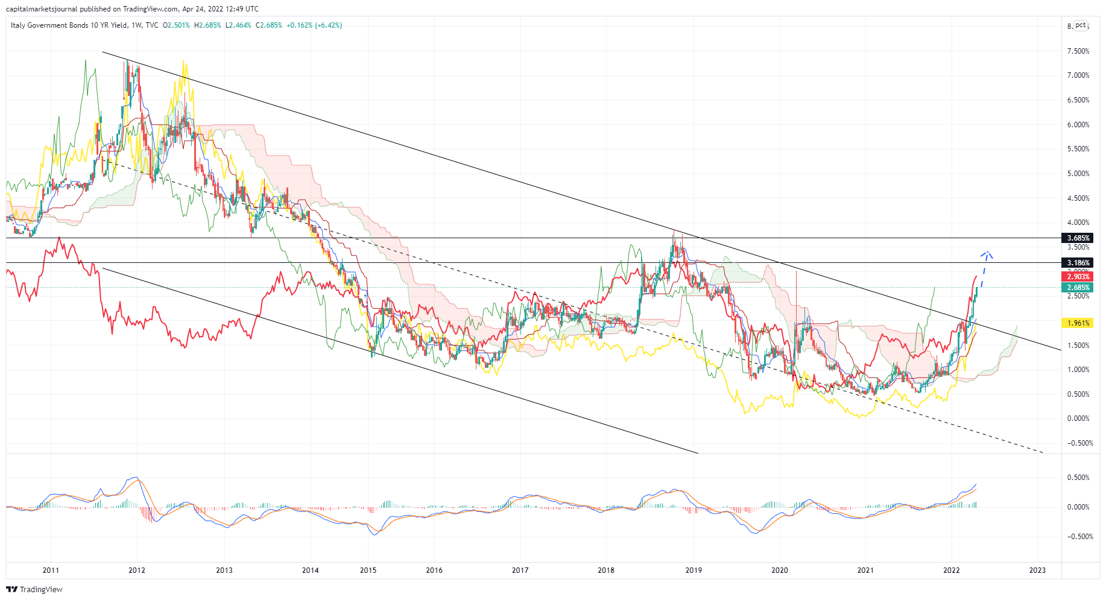Click the 6.500% price axis label
Screen dimensions: 1106x600
click(x=1078, y=100)
